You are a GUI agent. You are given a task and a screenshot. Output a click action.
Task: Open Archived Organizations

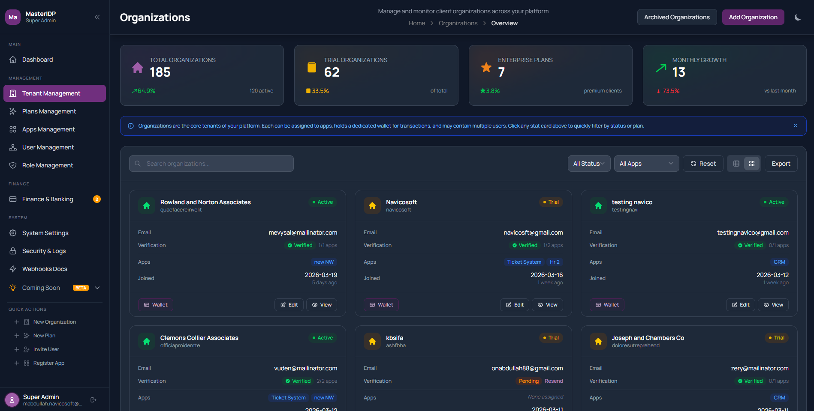[x=677, y=17]
